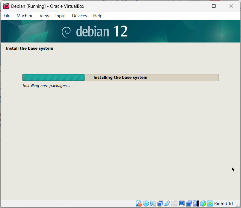Image resolution: width=241 pixels, height=208 pixels.
Task: Click the mouse integration status icon
Action: [203, 204]
